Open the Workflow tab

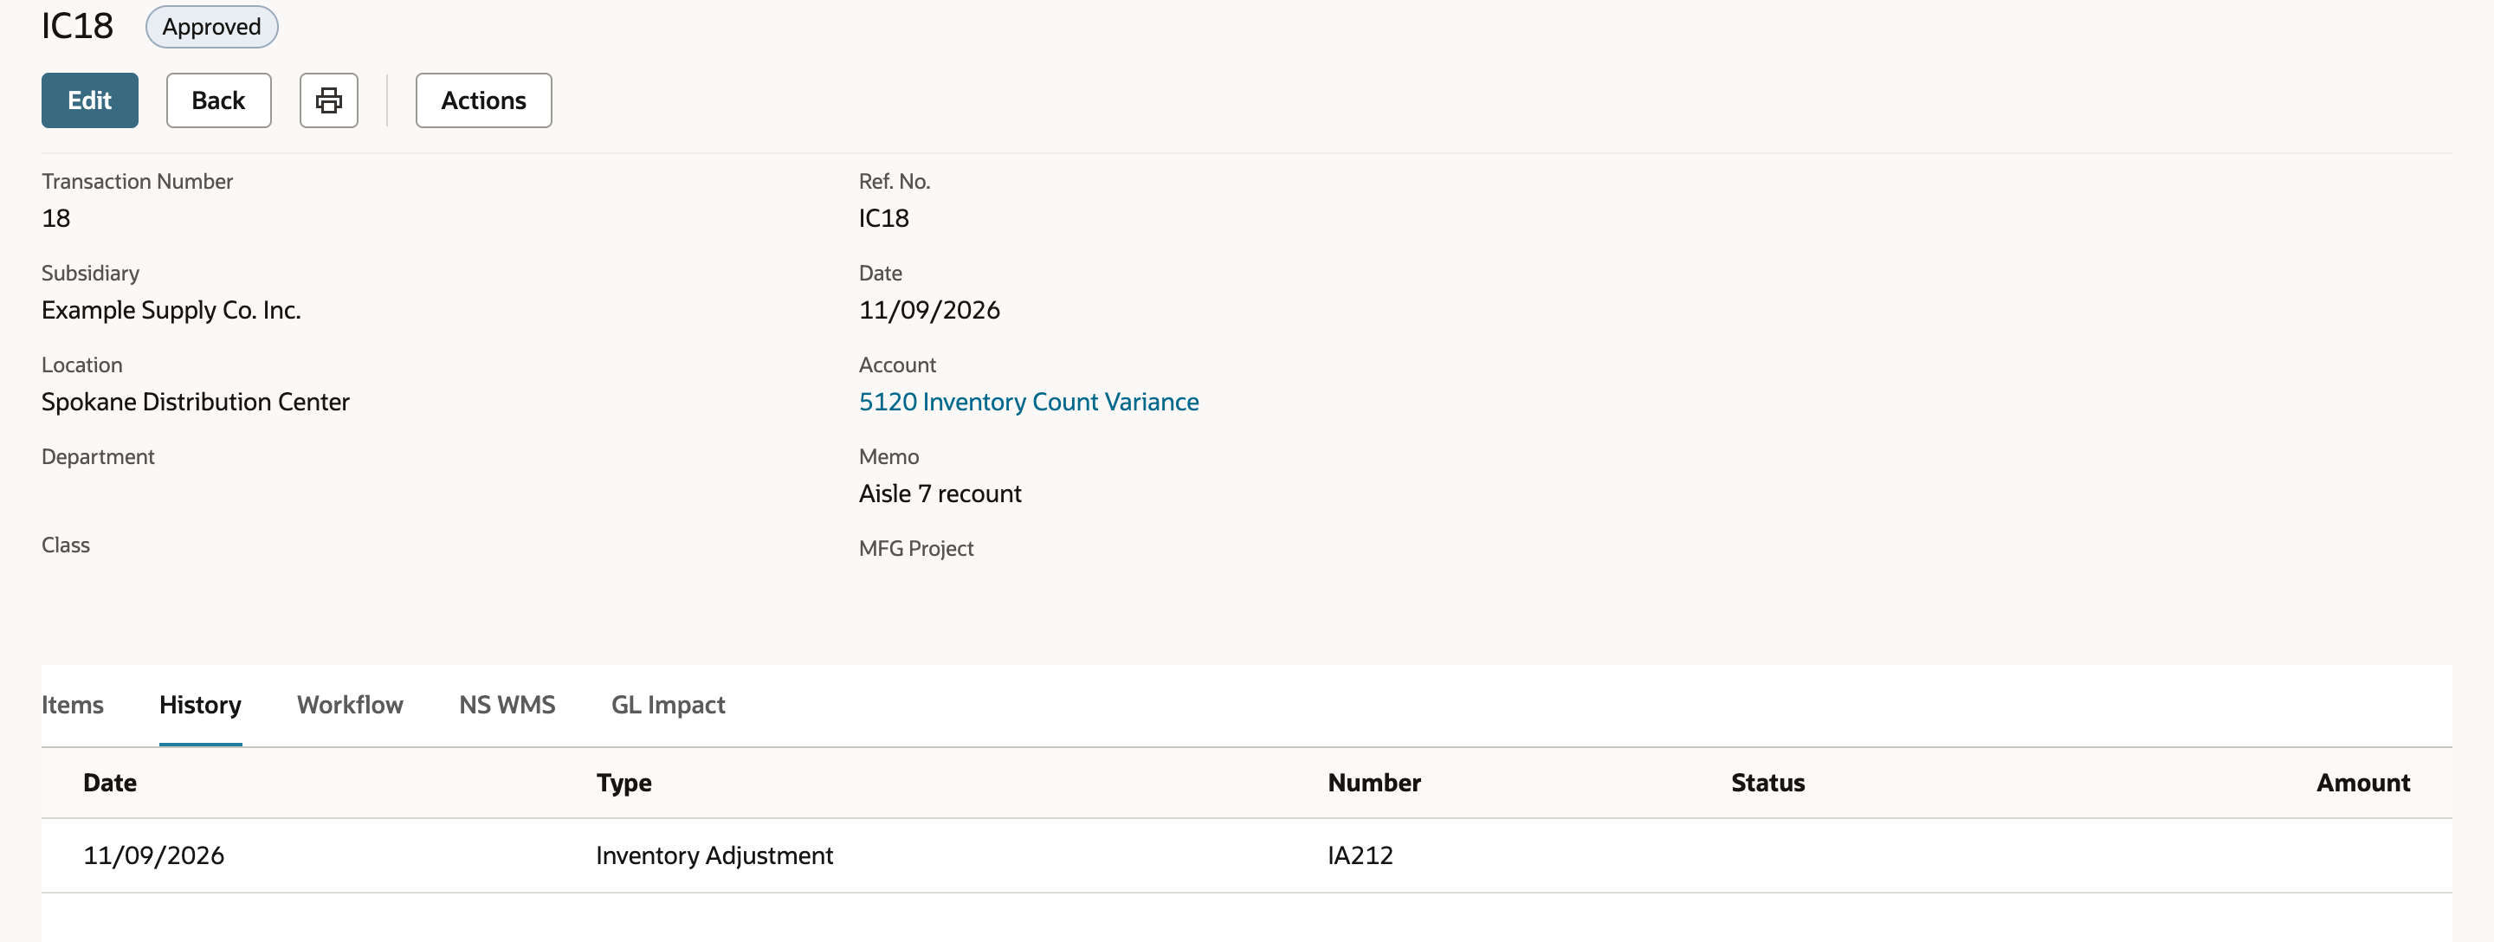click(x=350, y=704)
